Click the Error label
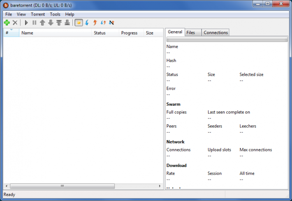The height and width of the screenshot is (201, 292). (171, 89)
